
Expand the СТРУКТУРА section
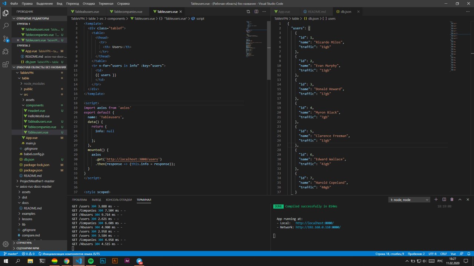coord(39,243)
